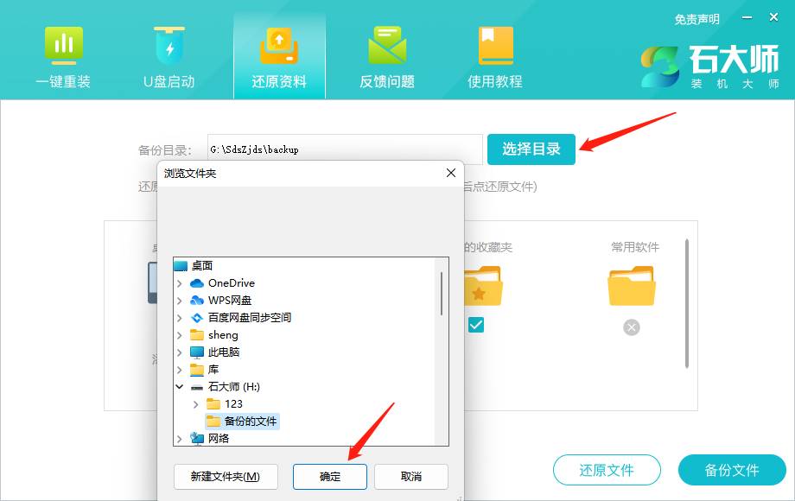Select the WPS网盘 cloud icon

(197, 301)
